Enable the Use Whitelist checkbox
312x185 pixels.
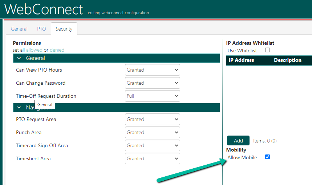tap(267, 50)
